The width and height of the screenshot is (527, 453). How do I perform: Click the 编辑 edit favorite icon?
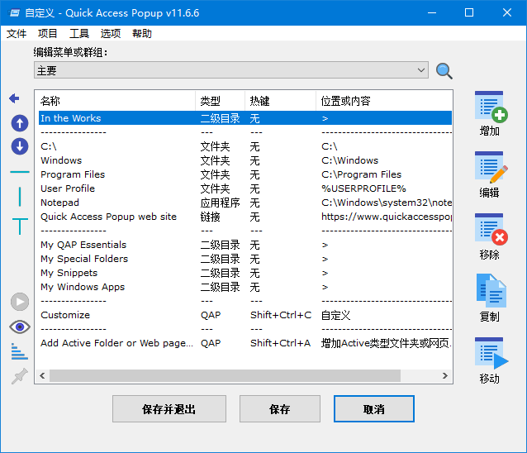click(x=491, y=167)
